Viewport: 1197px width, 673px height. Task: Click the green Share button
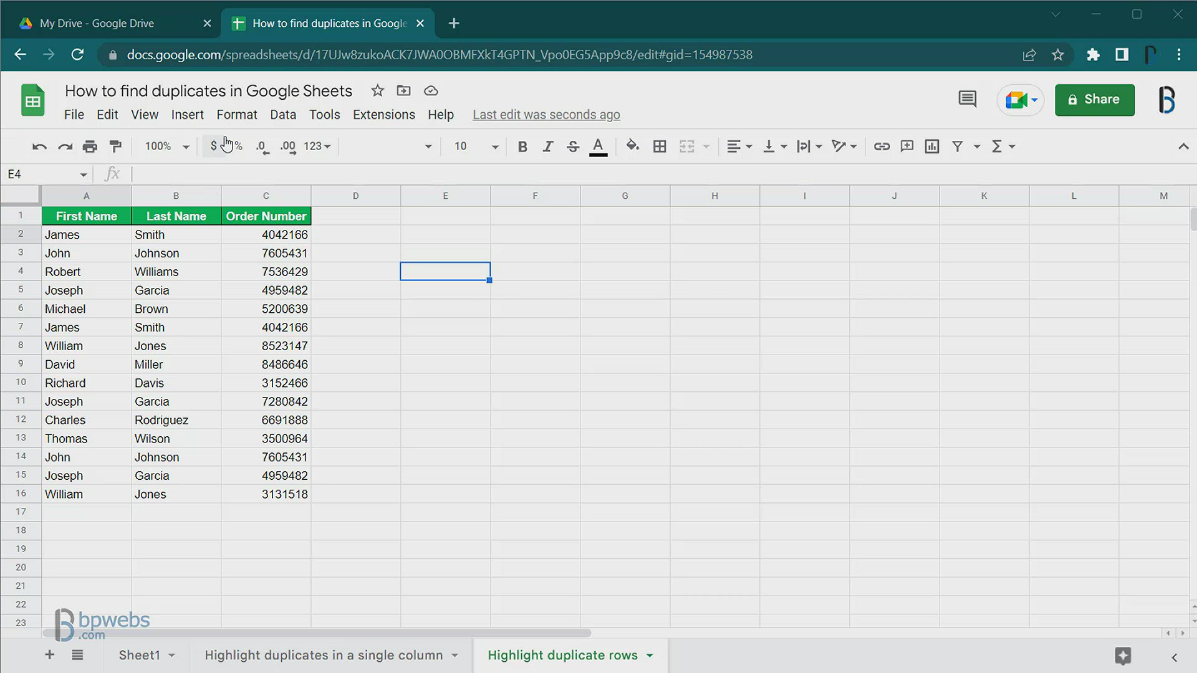[1095, 100]
